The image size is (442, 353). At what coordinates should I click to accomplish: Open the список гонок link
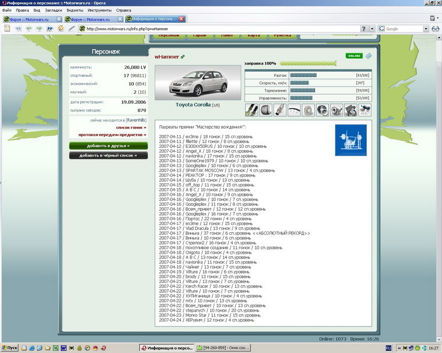point(131,127)
